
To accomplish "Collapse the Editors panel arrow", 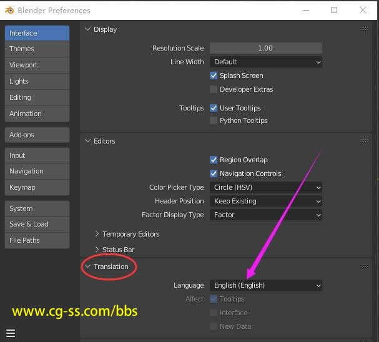I will click(88, 141).
